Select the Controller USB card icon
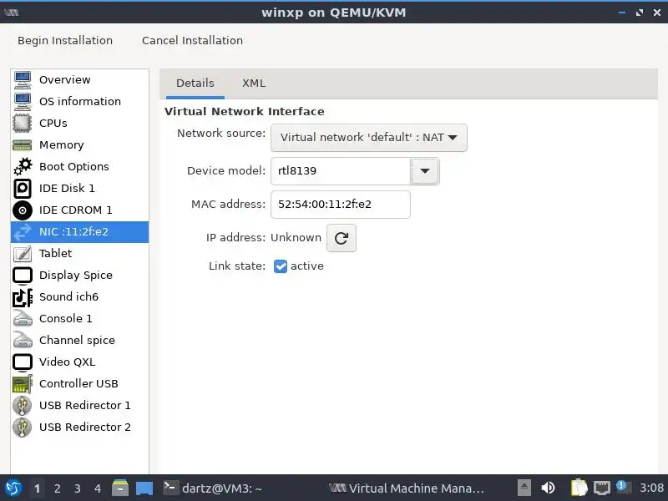 click(x=23, y=384)
